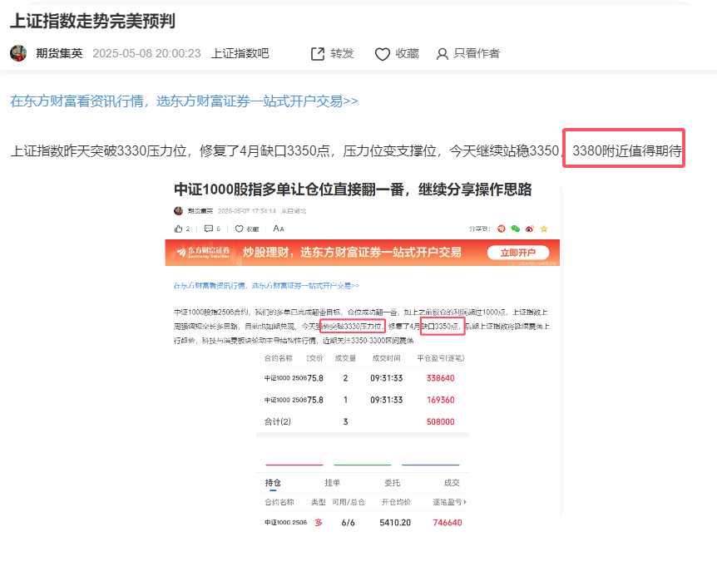Click the 可用/总仓 column header
This screenshot has height=571, width=717.
[x=349, y=502]
